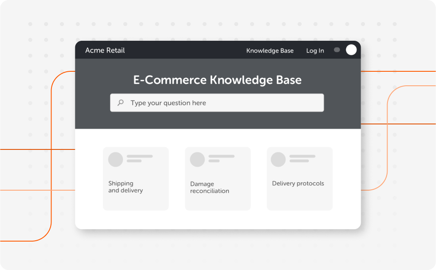Select the Knowledge Base menu item
The height and width of the screenshot is (270, 436).
(x=270, y=51)
